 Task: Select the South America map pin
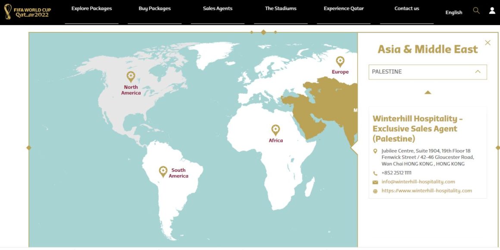point(163,172)
